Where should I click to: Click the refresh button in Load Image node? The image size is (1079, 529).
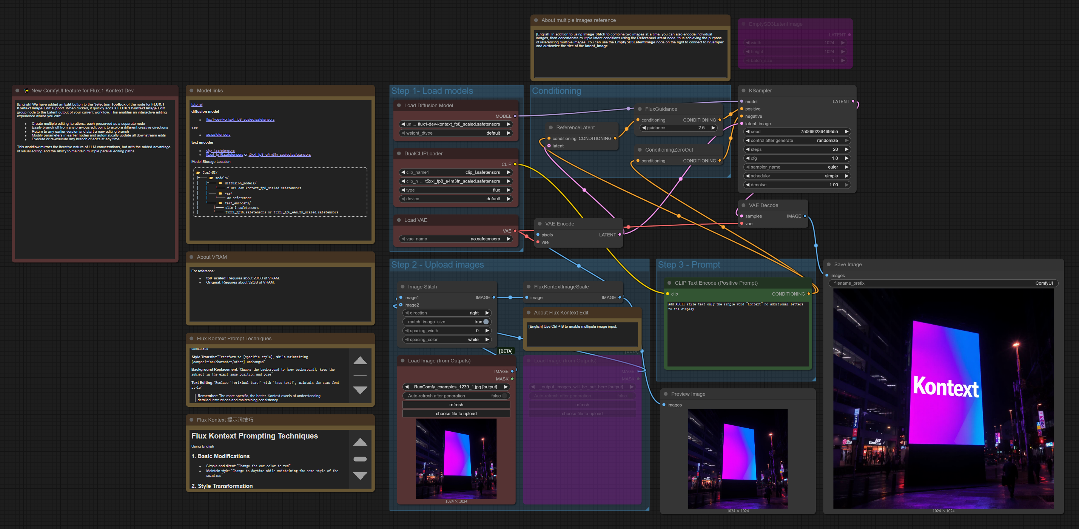click(456, 405)
